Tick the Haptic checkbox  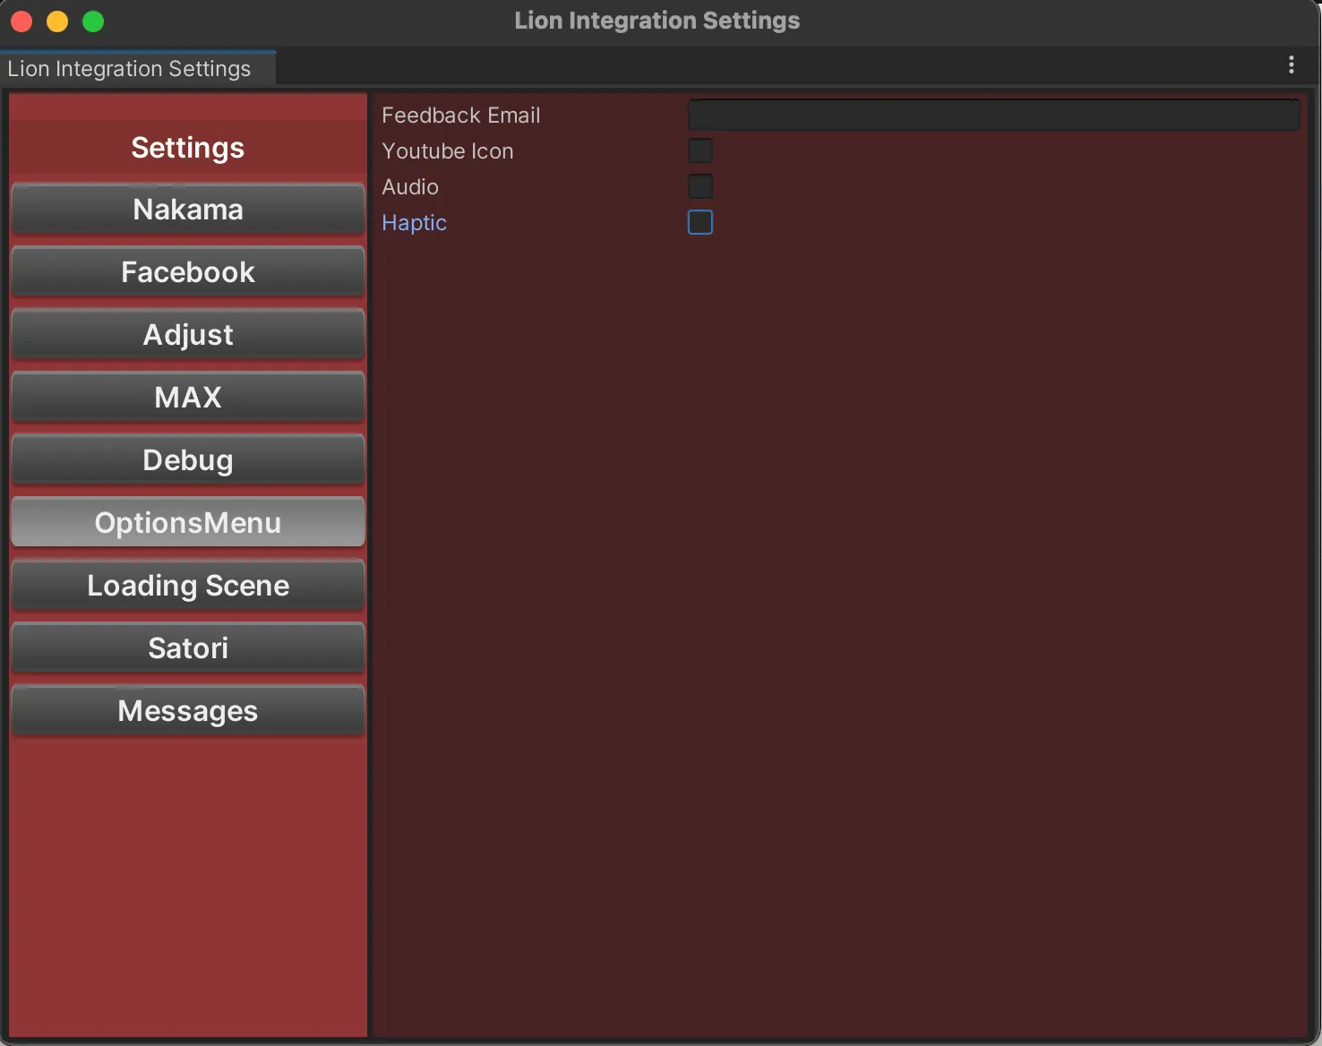[x=700, y=222]
